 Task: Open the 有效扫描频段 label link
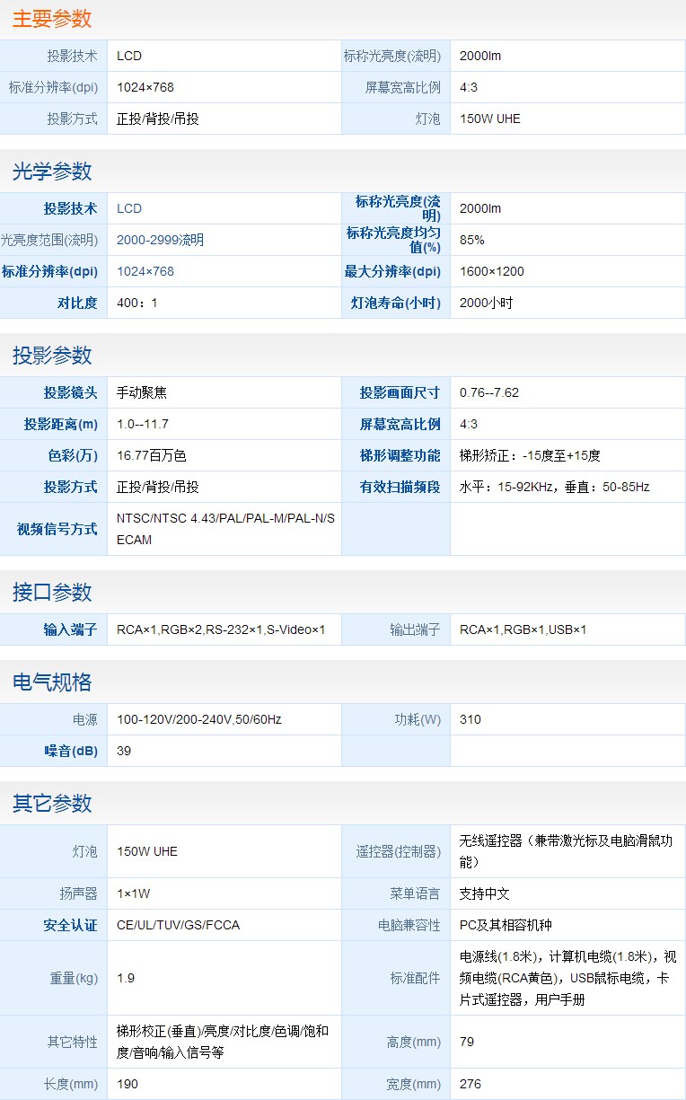click(x=400, y=487)
